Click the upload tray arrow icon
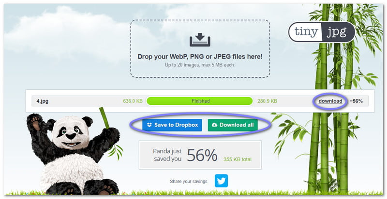Image resolution: width=387 pixels, height=199 pixels. pyautogui.click(x=200, y=40)
